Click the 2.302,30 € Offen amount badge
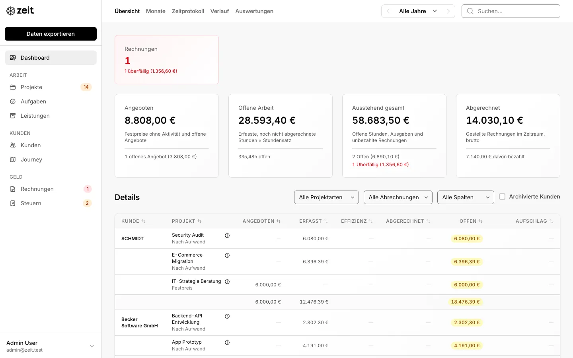 467,323
